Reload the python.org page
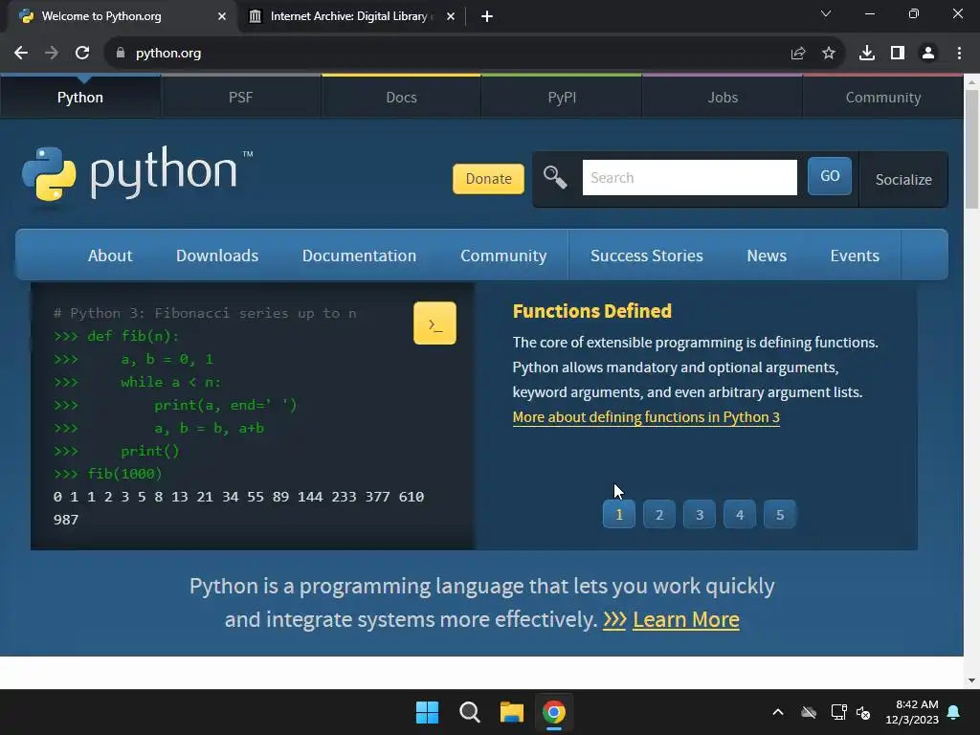The width and height of the screenshot is (980, 735). pos(82,54)
